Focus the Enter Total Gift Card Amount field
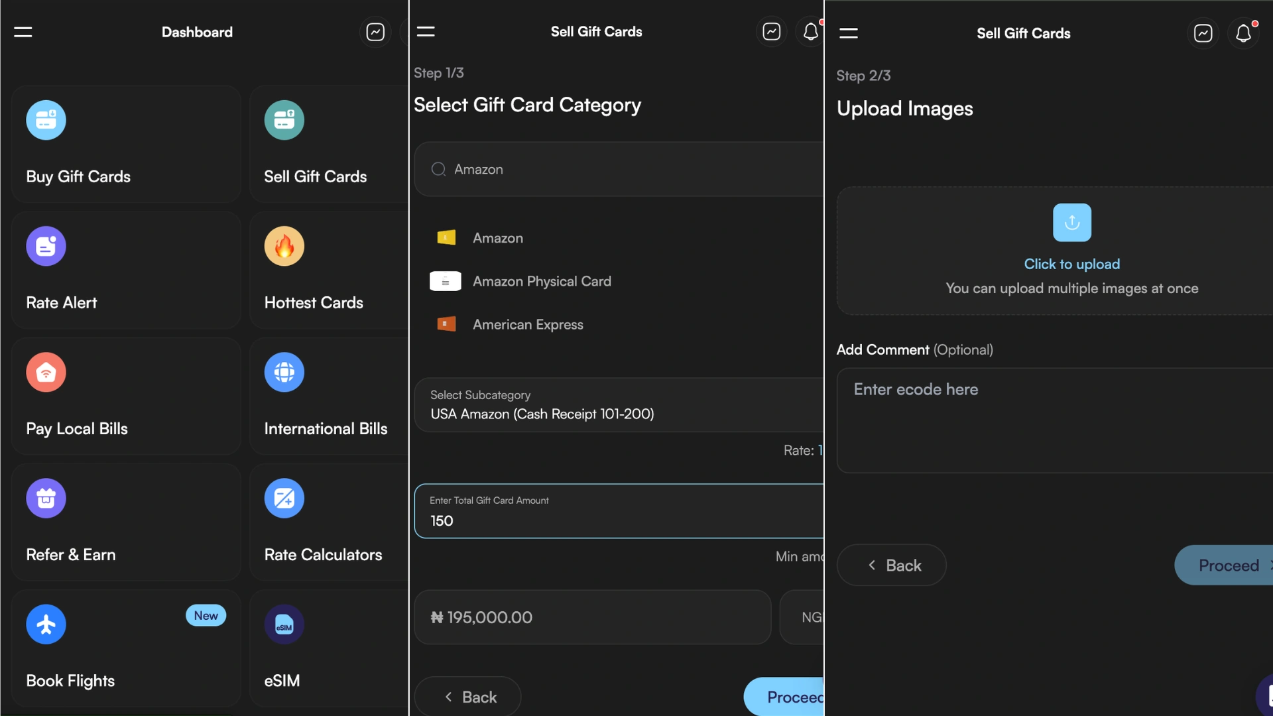 619,511
